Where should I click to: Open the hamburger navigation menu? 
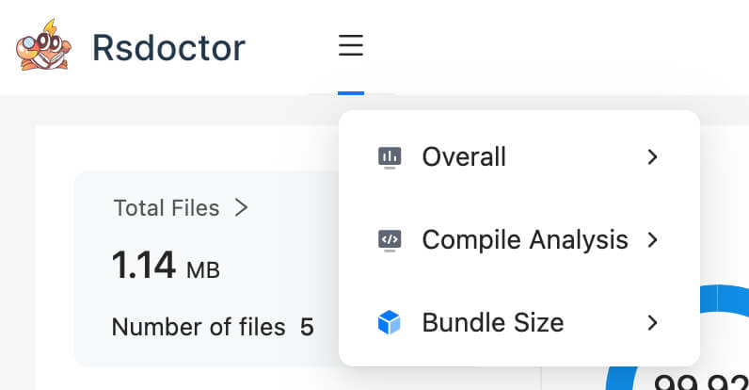click(351, 45)
